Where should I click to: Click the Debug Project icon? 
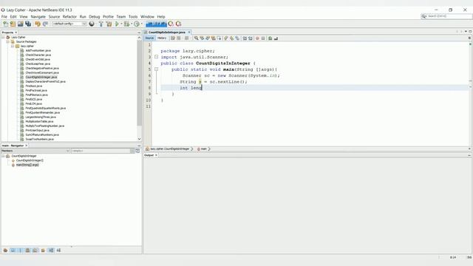[x=126, y=24]
